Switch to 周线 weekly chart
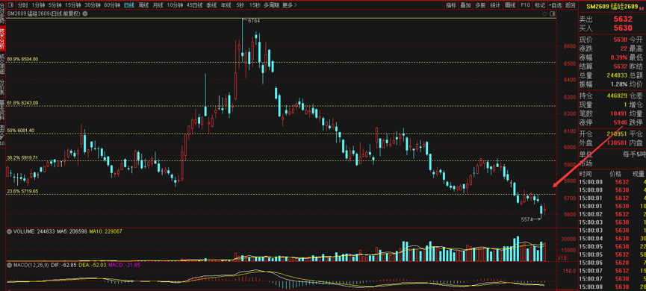The width and height of the screenshot is (646, 291). 143,5
